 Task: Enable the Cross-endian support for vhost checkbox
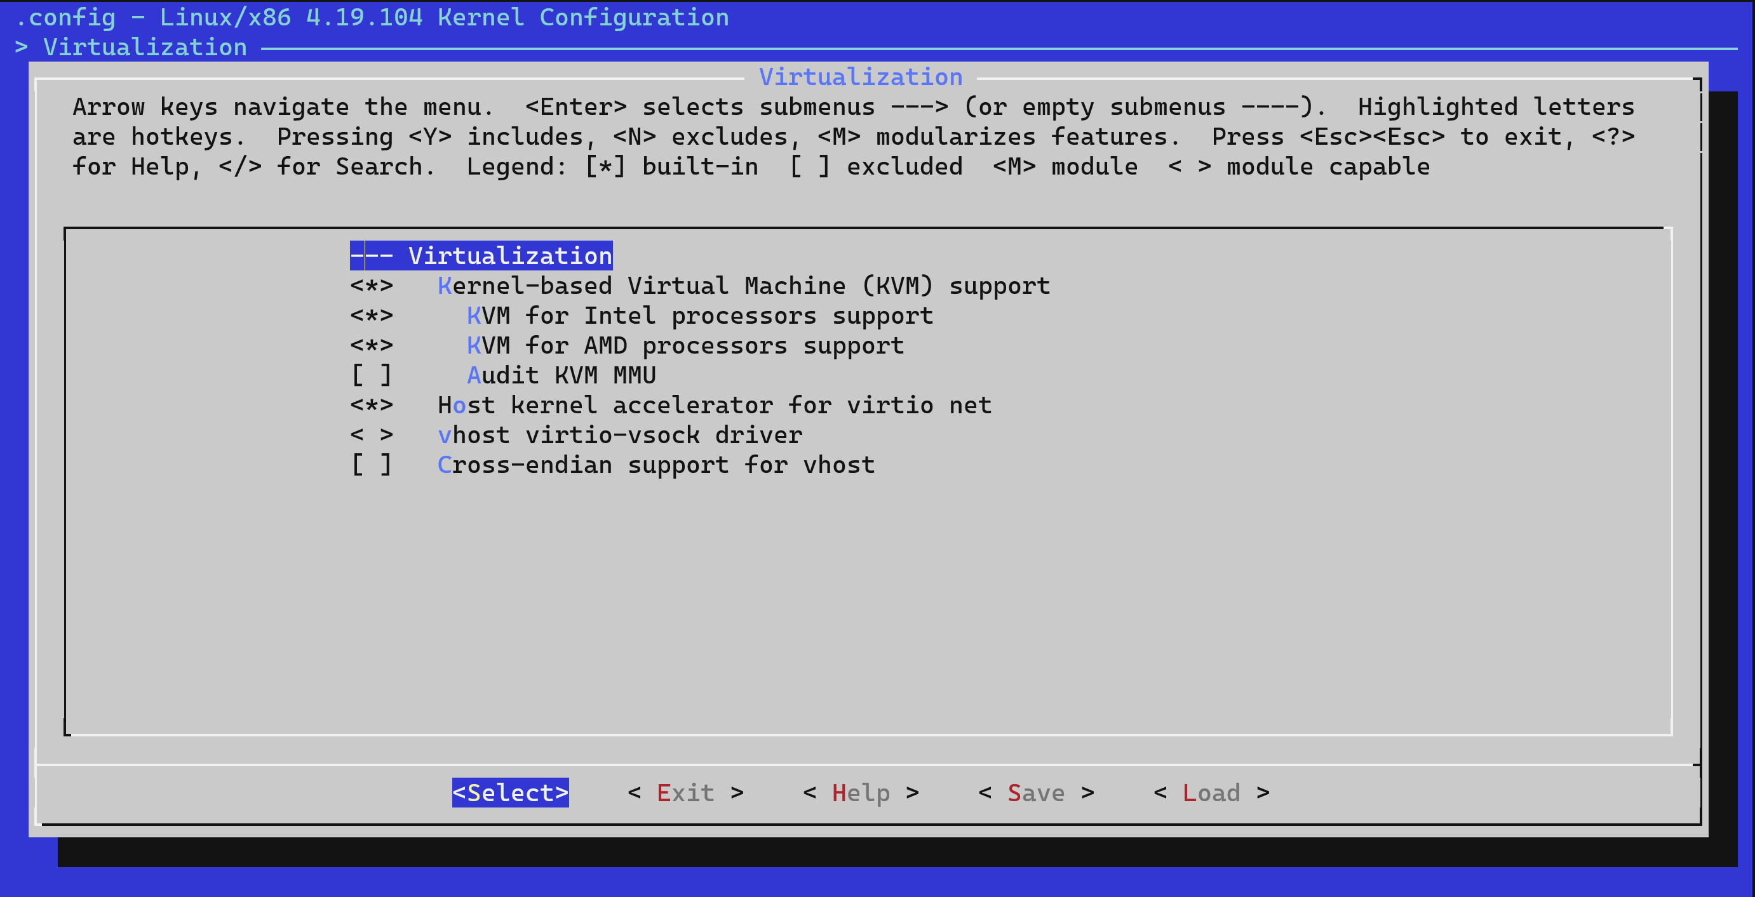coord(372,465)
